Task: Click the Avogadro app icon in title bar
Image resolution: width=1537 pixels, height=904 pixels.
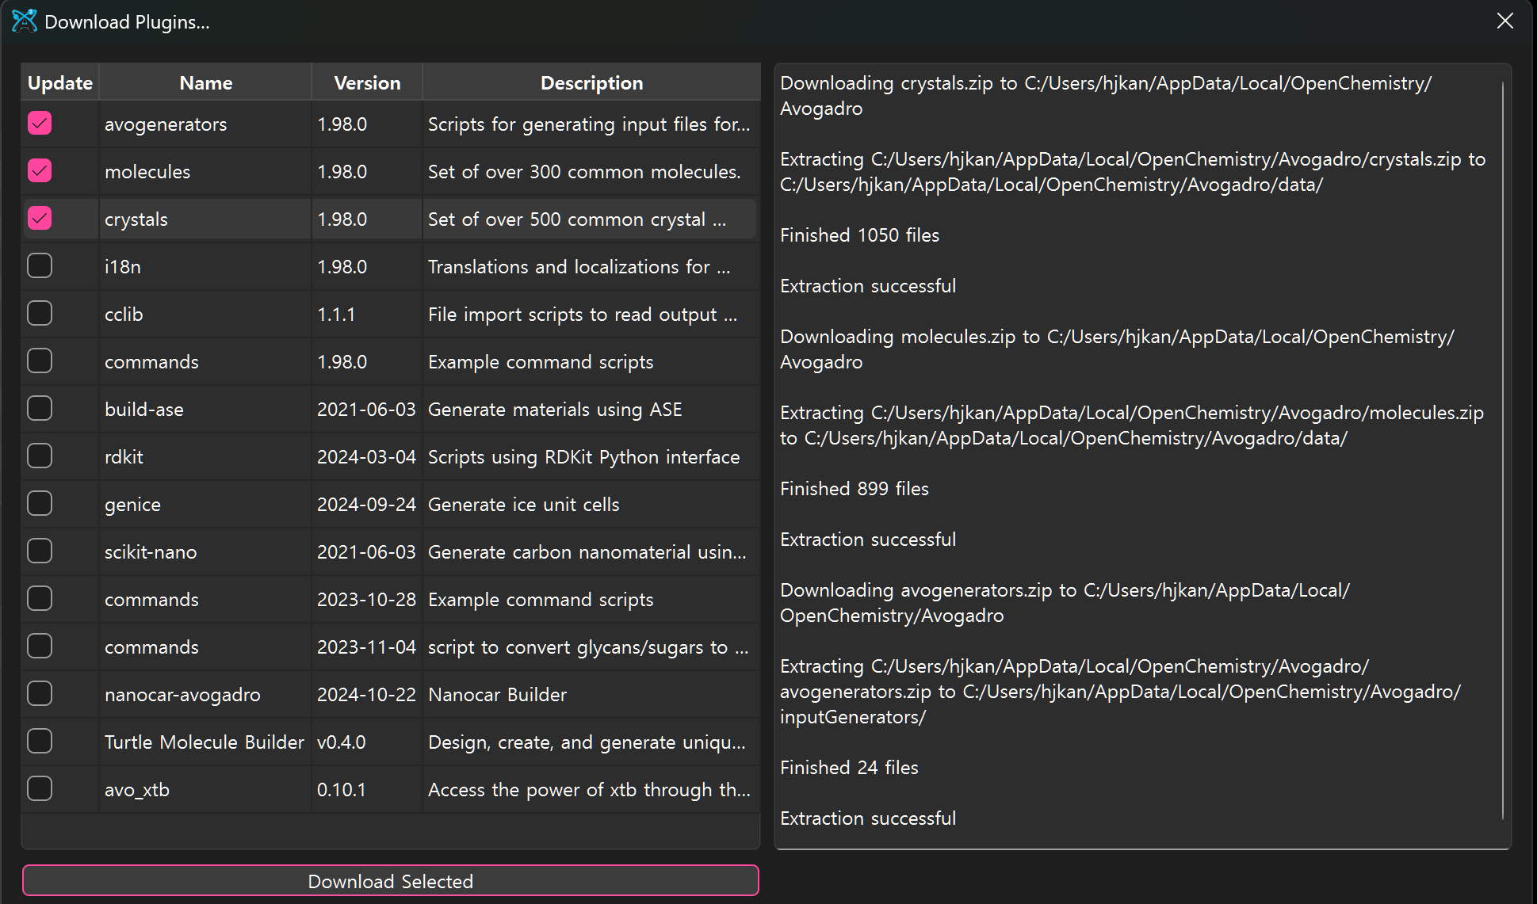Action: pos(25,21)
